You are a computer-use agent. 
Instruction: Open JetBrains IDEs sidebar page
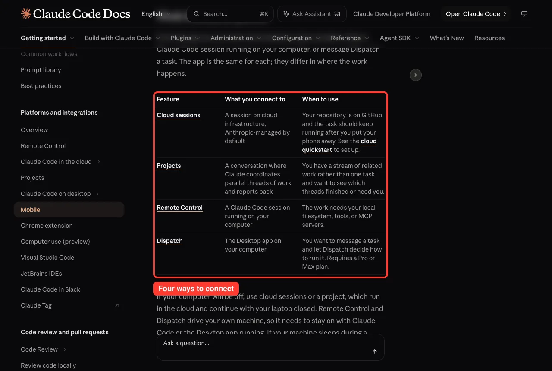(41, 274)
